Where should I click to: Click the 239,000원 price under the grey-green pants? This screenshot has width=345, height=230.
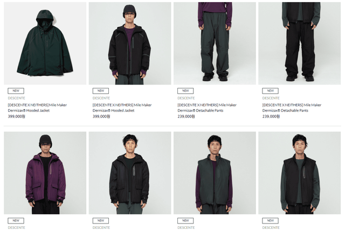186,116
